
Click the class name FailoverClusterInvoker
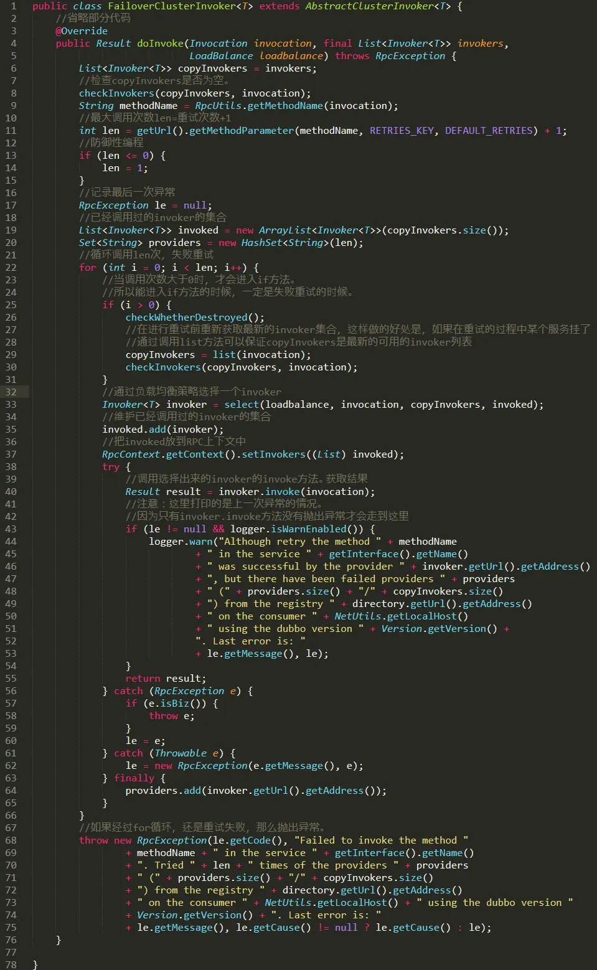click(172, 6)
